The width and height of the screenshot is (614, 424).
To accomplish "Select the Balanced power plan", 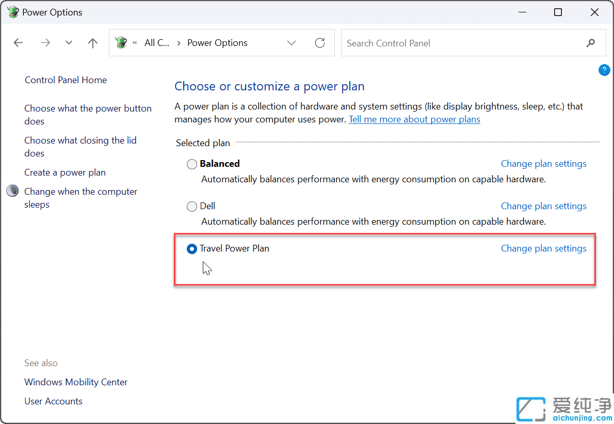I will (x=192, y=164).
